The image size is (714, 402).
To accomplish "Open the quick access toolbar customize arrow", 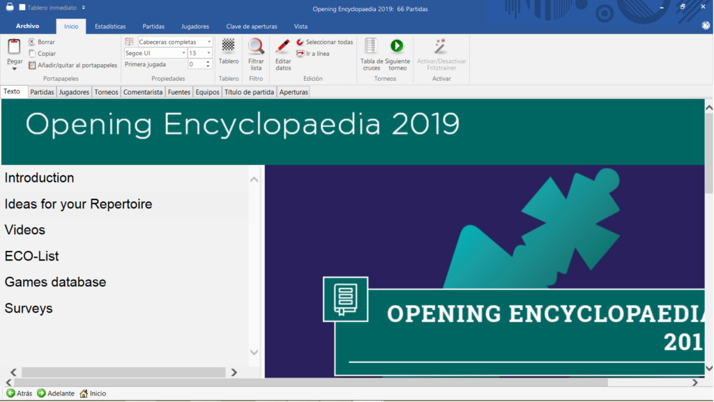I will click(x=84, y=7).
